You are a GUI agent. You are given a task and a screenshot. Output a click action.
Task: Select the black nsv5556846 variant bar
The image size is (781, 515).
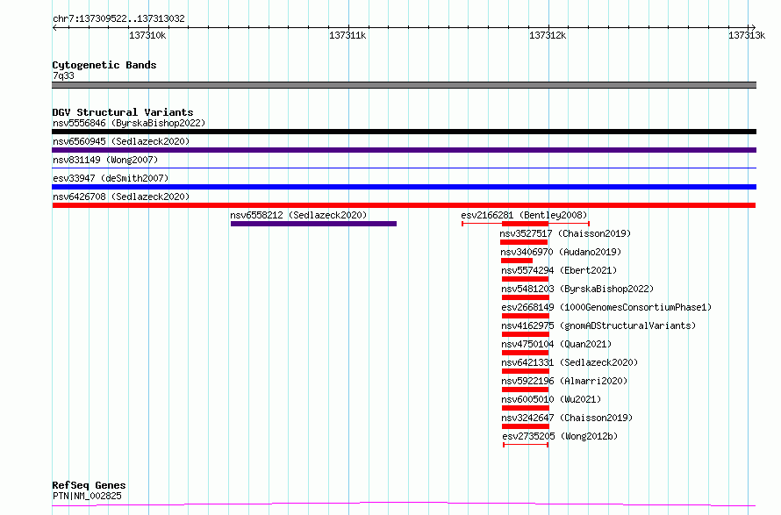(404, 132)
